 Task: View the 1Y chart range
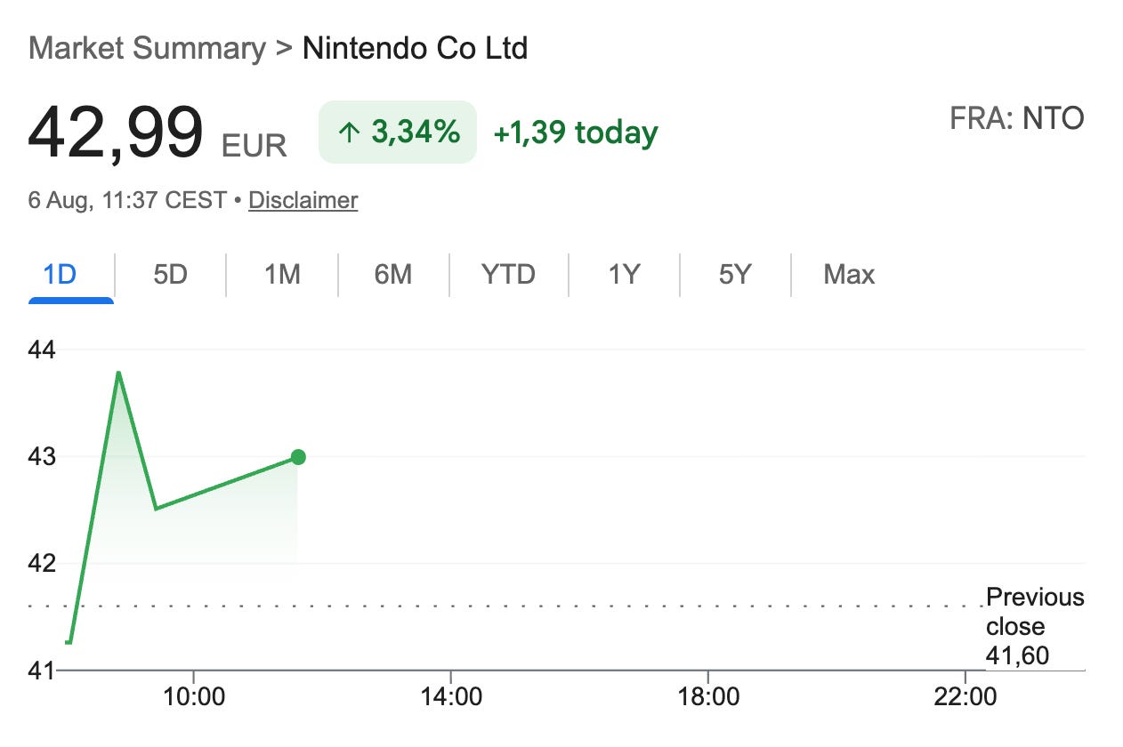coord(624,274)
